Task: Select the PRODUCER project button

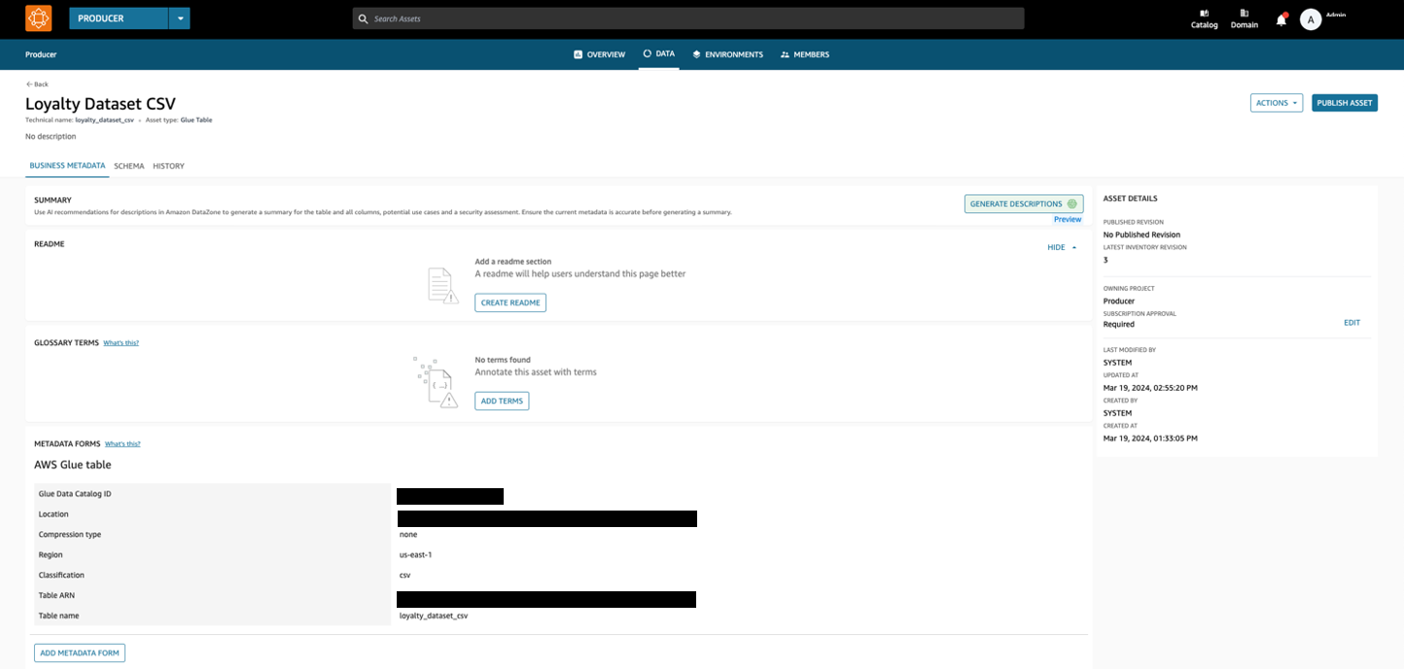Action: click(x=119, y=18)
